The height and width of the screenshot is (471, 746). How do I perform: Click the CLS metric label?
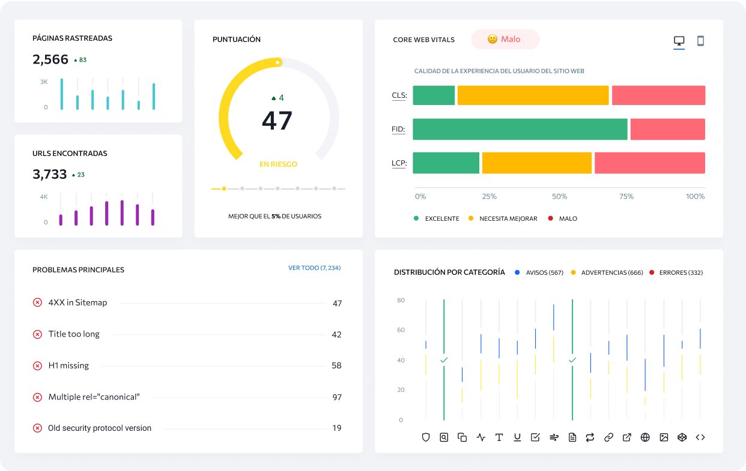(399, 95)
